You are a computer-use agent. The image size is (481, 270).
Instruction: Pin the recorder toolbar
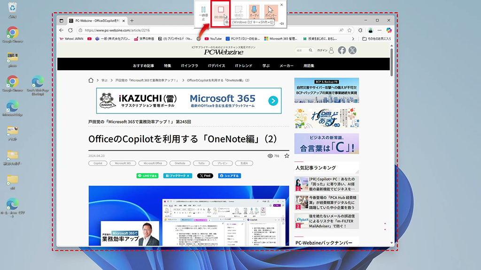point(282,23)
